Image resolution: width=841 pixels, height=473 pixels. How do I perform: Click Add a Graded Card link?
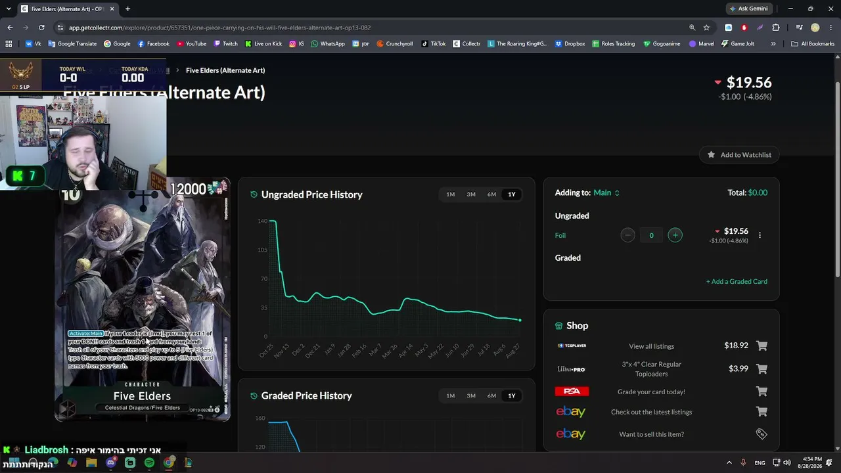pos(737,281)
